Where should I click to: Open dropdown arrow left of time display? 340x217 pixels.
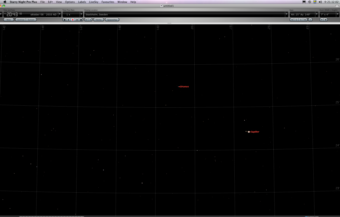[1, 14]
